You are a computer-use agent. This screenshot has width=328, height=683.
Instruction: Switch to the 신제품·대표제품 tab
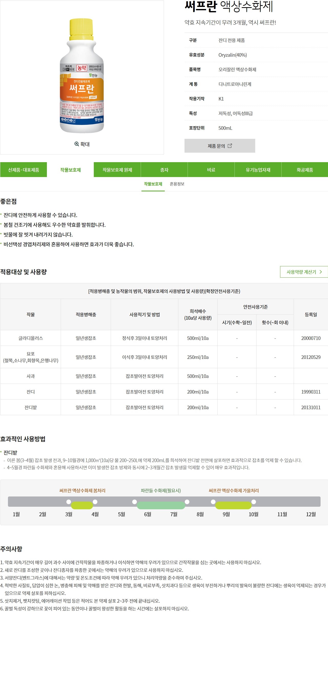pyautogui.click(x=24, y=170)
